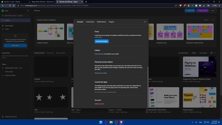Open the browser extensions puzzle icon

click(200, 6)
